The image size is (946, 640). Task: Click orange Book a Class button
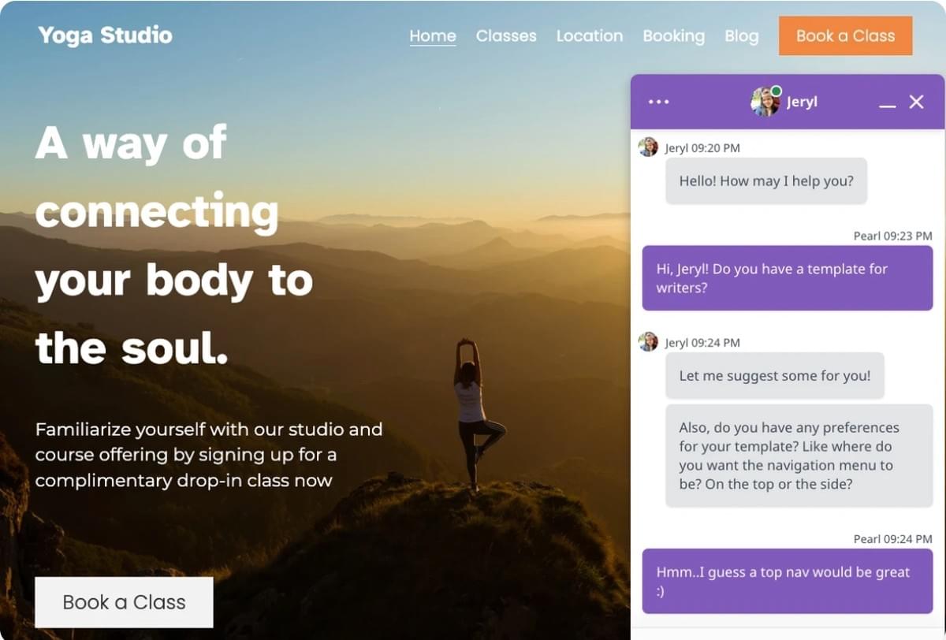click(845, 35)
